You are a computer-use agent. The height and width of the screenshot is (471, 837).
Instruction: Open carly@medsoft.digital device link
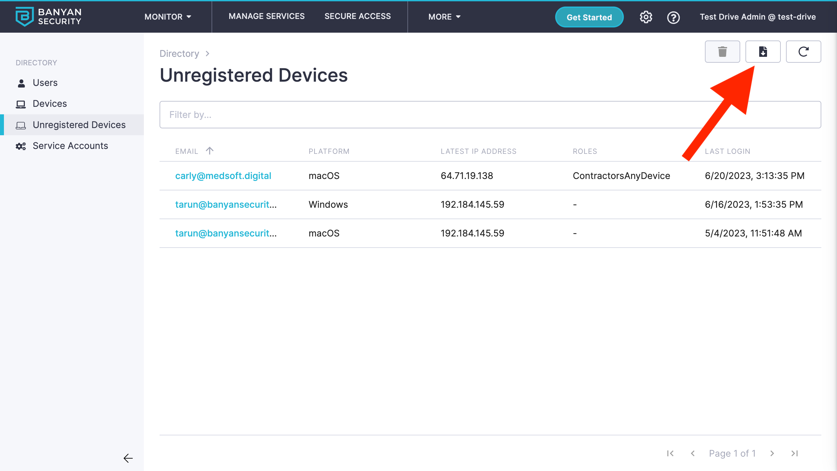[x=223, y=176]
